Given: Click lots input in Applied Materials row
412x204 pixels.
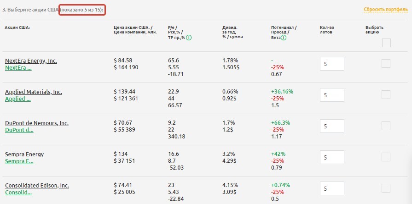Looking at the screenshot, I should pos(332,95).
